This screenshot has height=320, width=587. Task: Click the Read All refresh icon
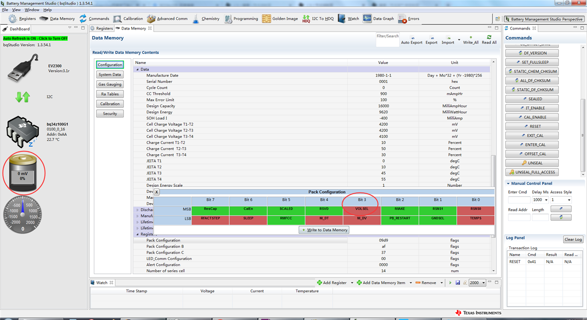pos(489,37)
